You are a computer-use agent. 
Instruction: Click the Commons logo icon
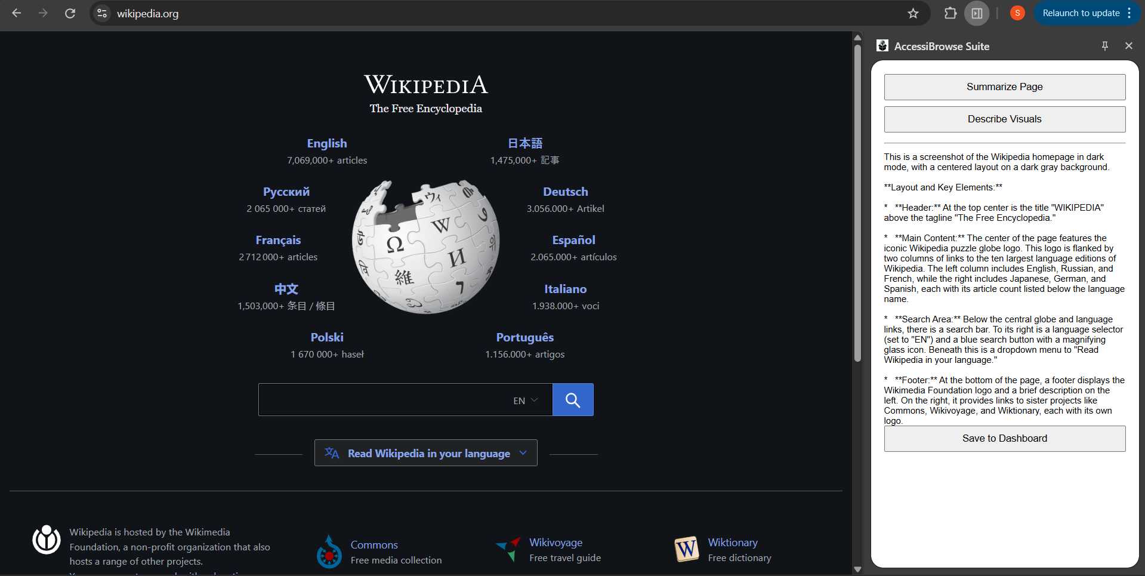pos(329,552)
